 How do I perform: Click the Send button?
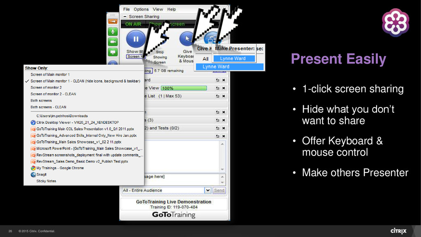[x=219, y=190]
